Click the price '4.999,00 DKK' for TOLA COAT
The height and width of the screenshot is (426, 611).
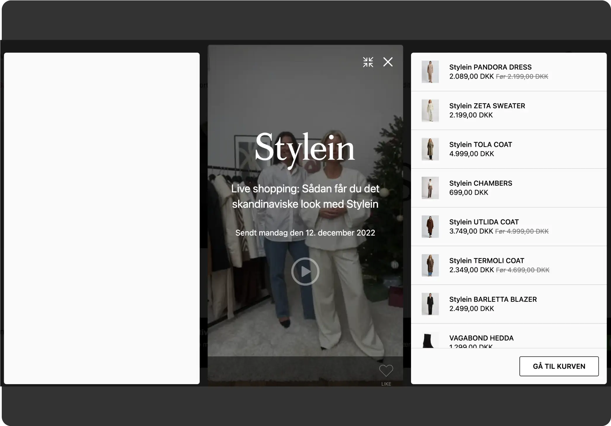point(472,154)
